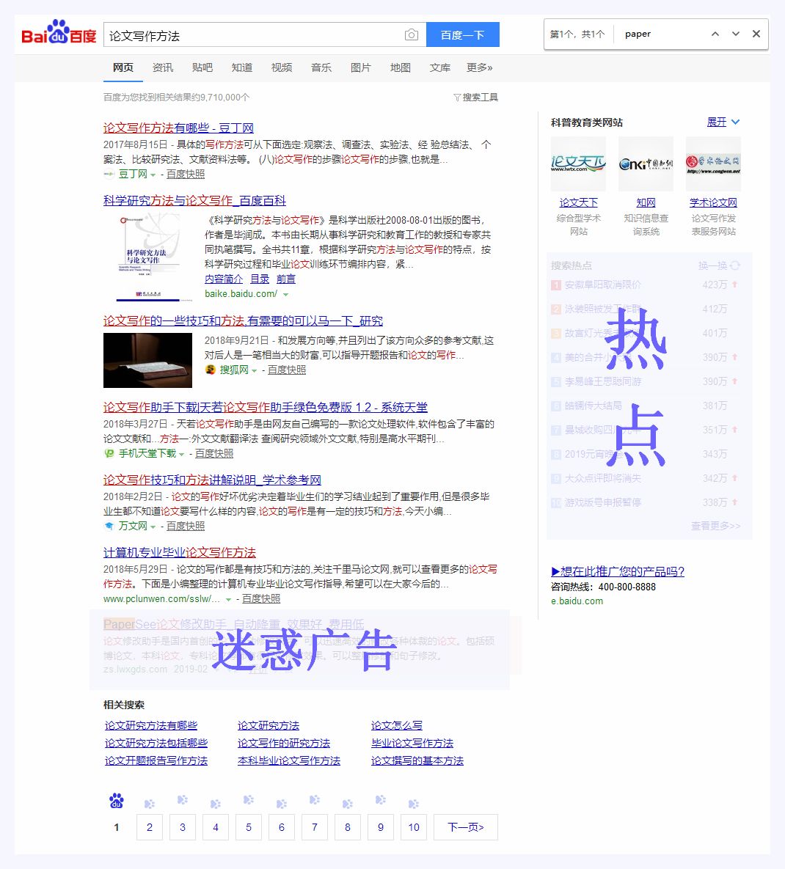Open 查看更多>> under the hot topics list
The width and height of the screenshot is (785, 869).
tap(715, 527)
